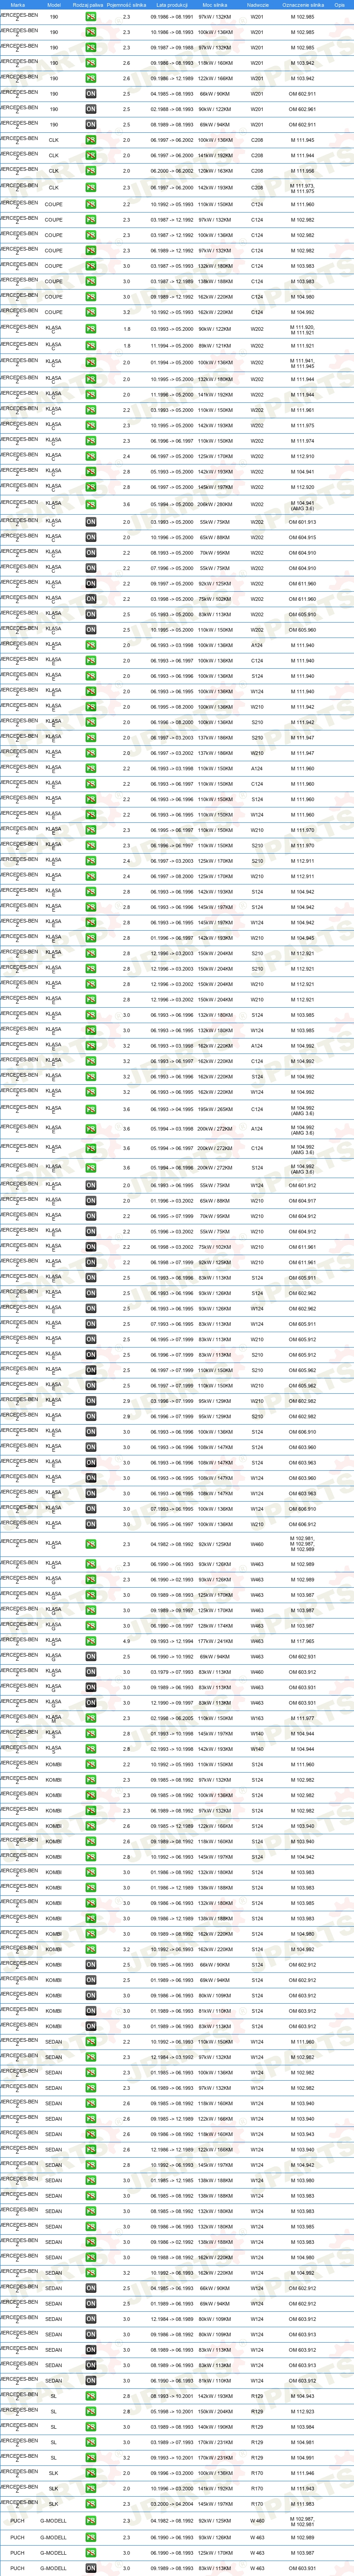Click petrol fuel icon in 190 2.6 122kW/166KM row

click(x=91, y=78)
